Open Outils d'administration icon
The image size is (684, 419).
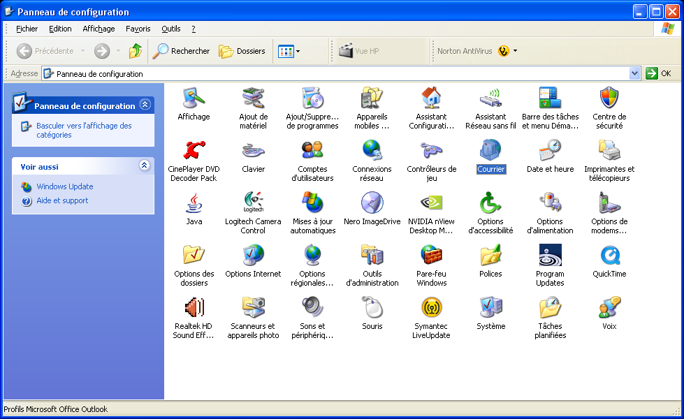pyautogui.click(x=372, y=256)
